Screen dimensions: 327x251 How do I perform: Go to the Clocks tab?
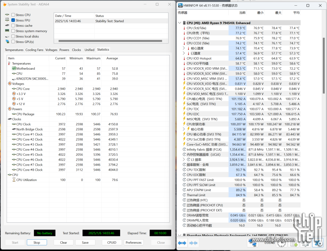pyautogui.click(x=76, y=50)
